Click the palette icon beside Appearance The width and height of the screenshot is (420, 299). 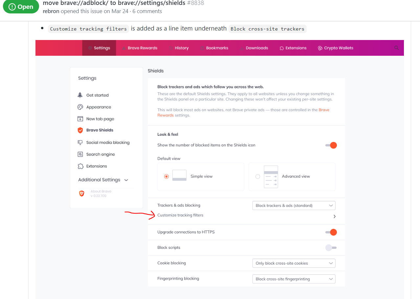(x=80, y=107)
